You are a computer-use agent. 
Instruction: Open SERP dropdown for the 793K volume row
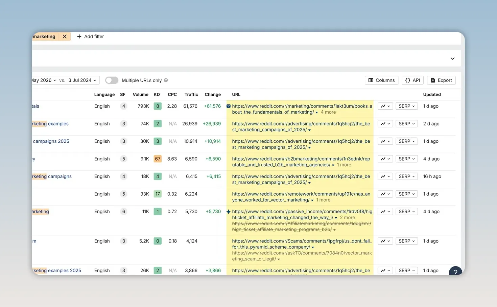pos(407,106)
